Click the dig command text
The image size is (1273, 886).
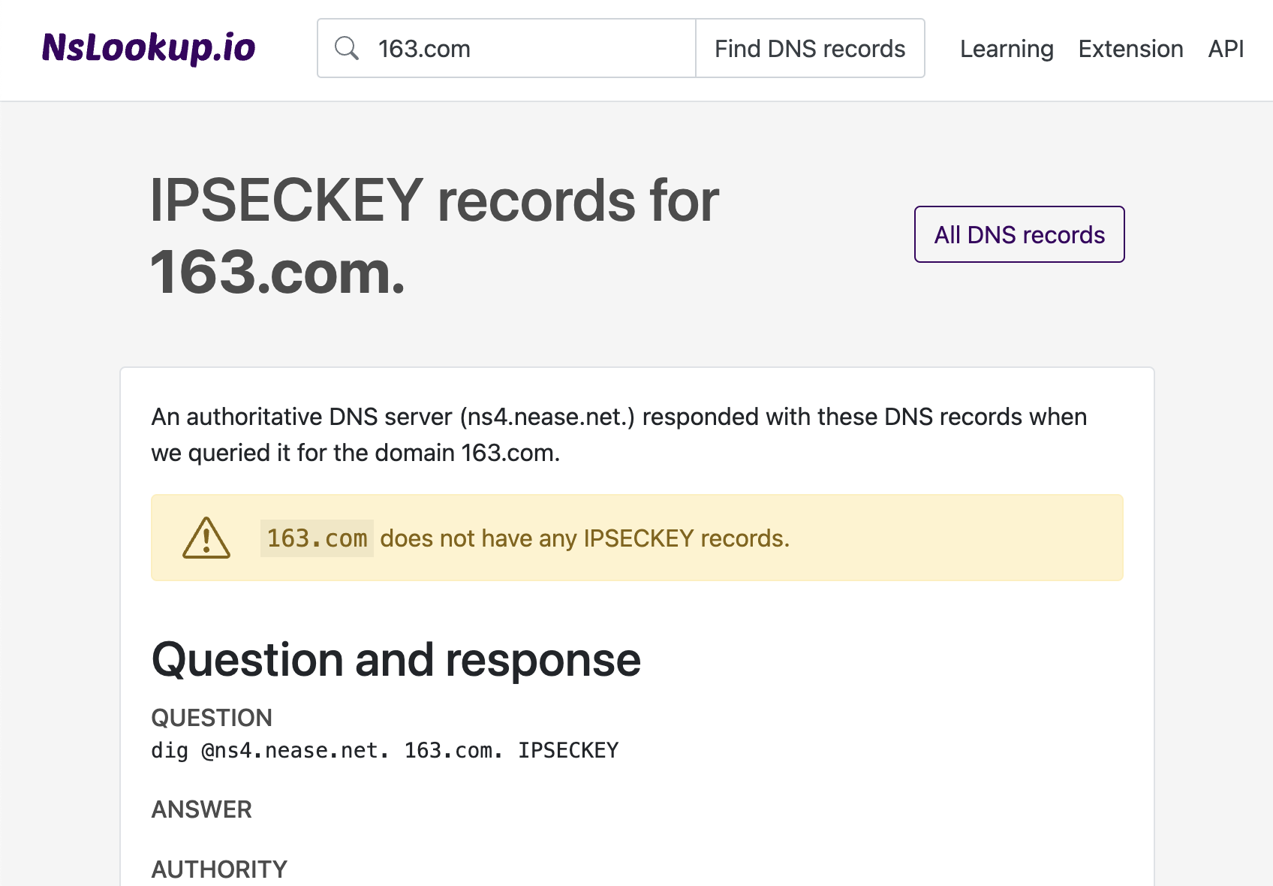click(x=384, y=749)
